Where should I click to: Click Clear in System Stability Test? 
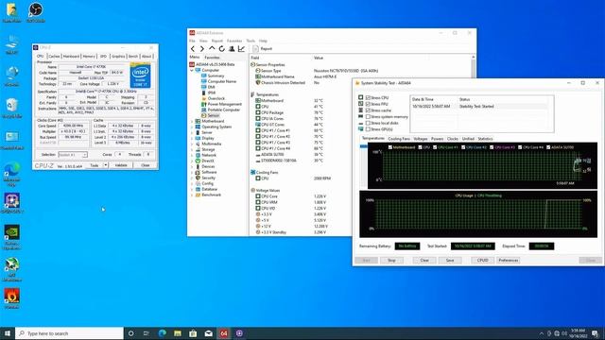[x=424, y=261]
